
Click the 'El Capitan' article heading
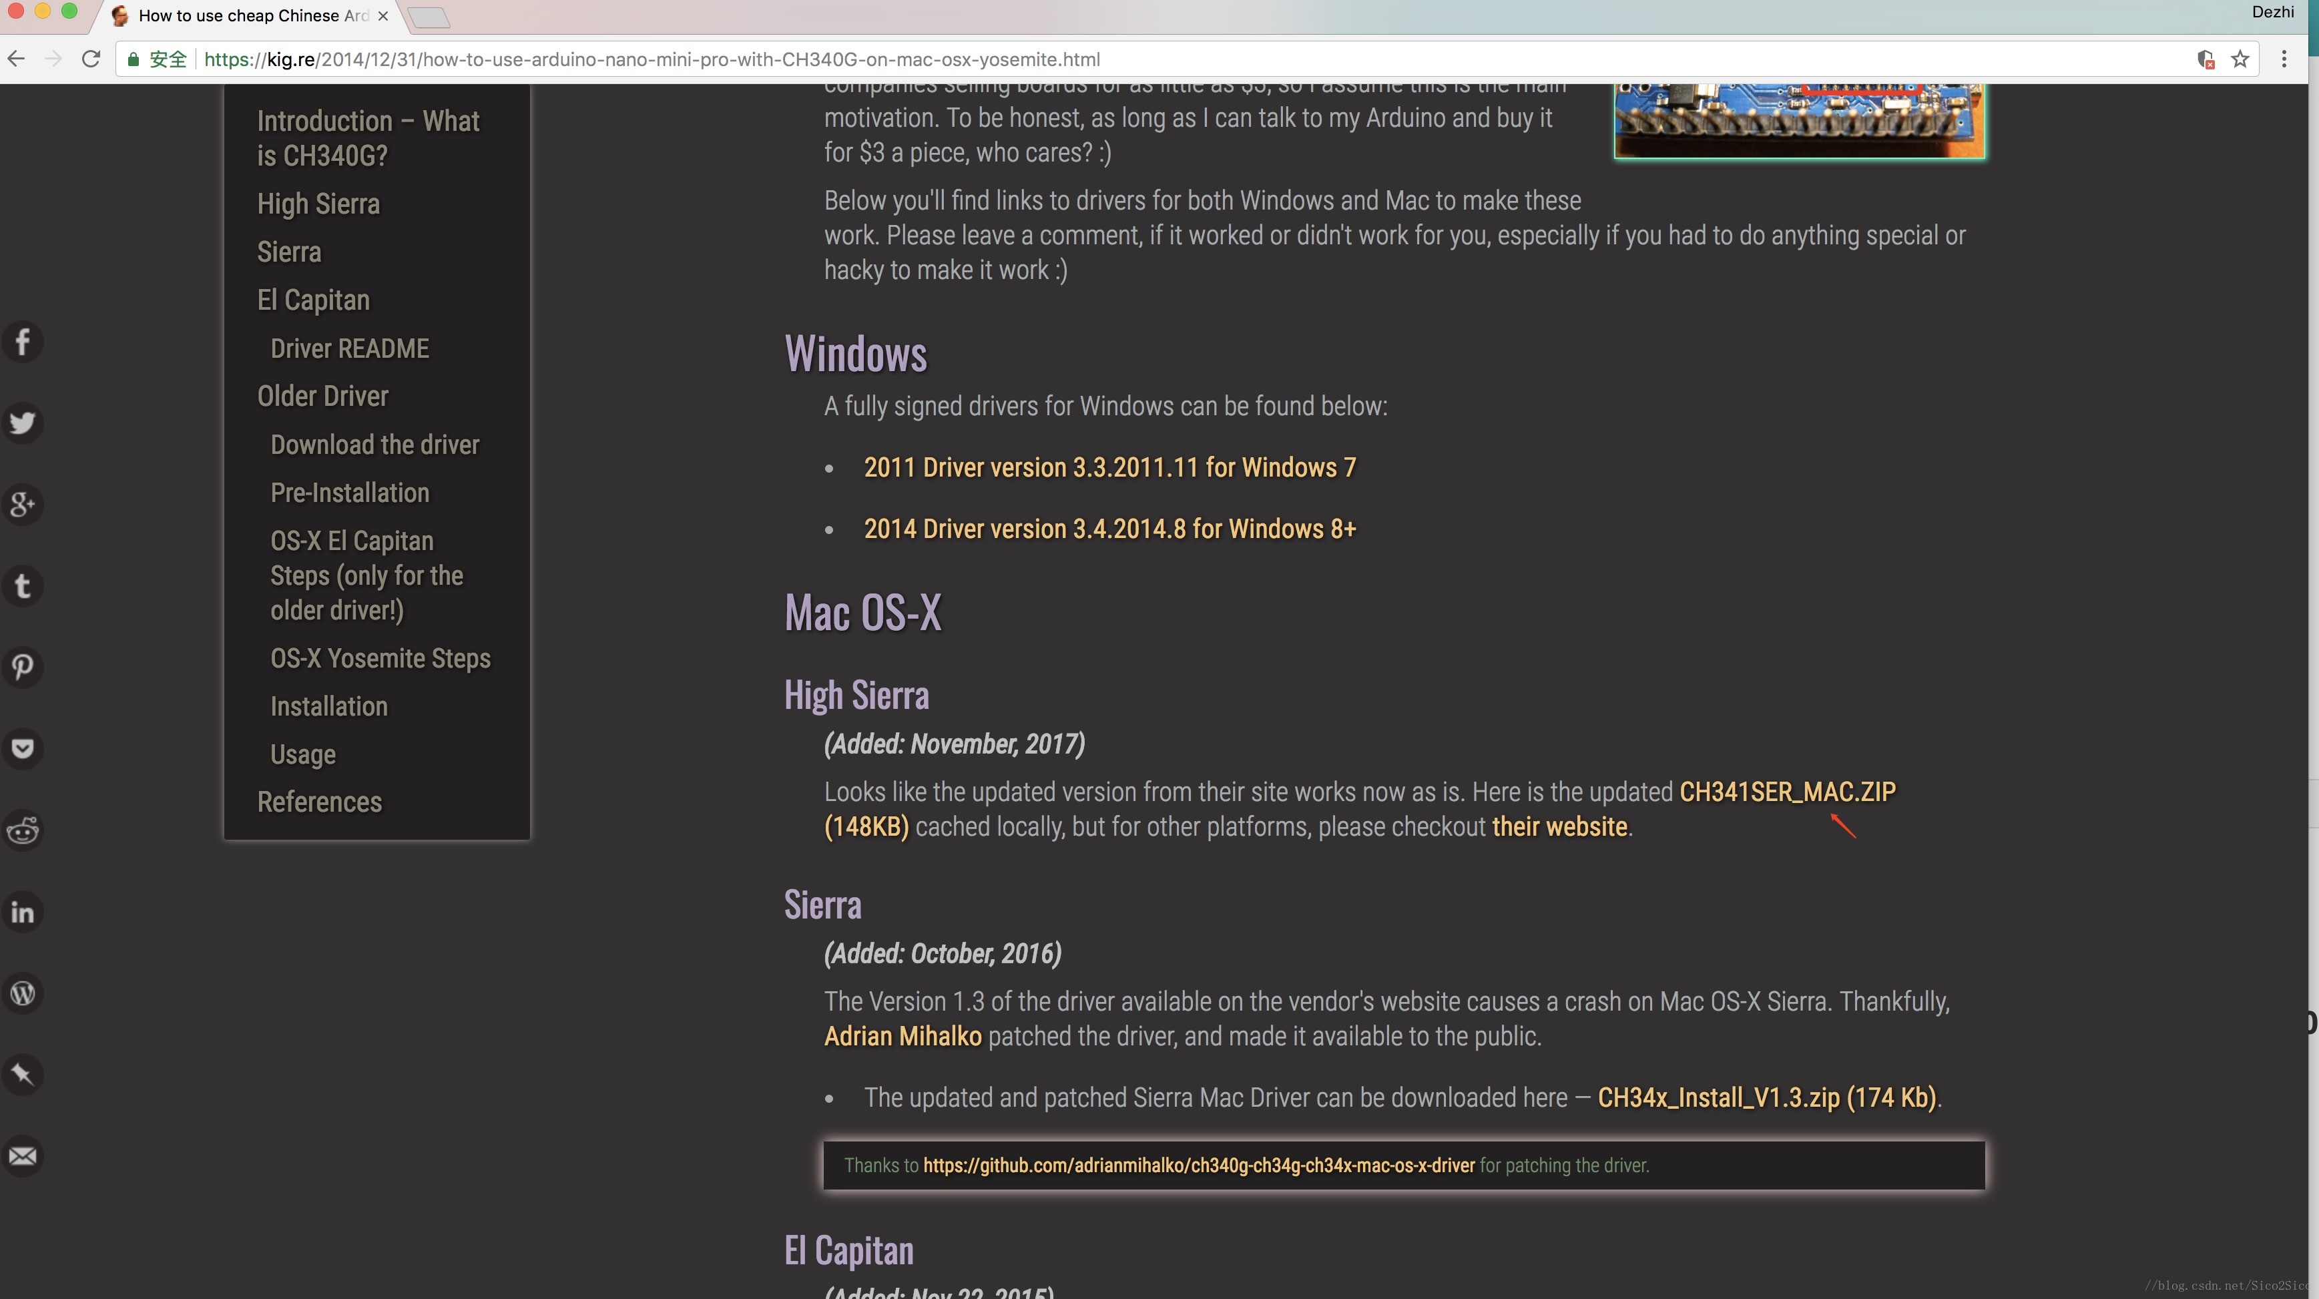tap(848, 1252)
